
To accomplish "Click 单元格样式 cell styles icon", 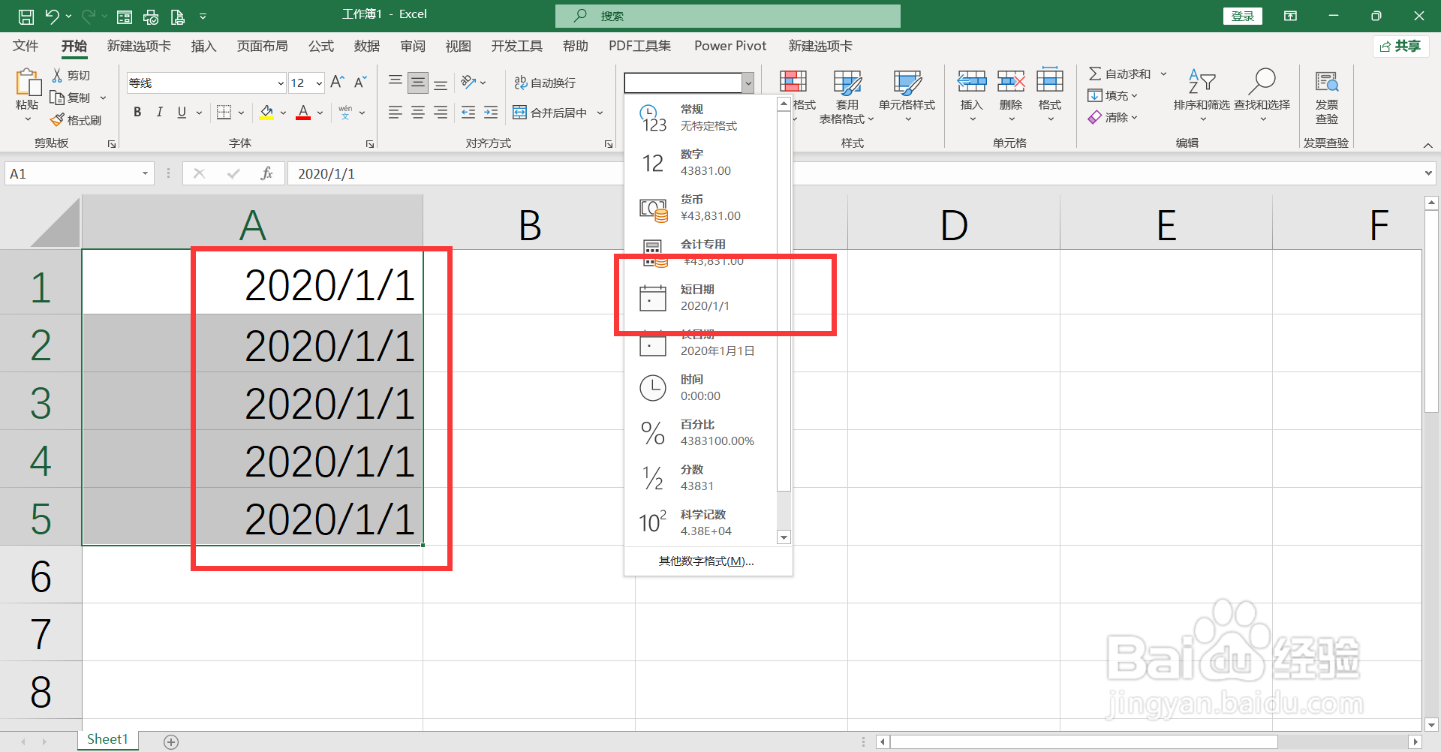I will 907,84.
